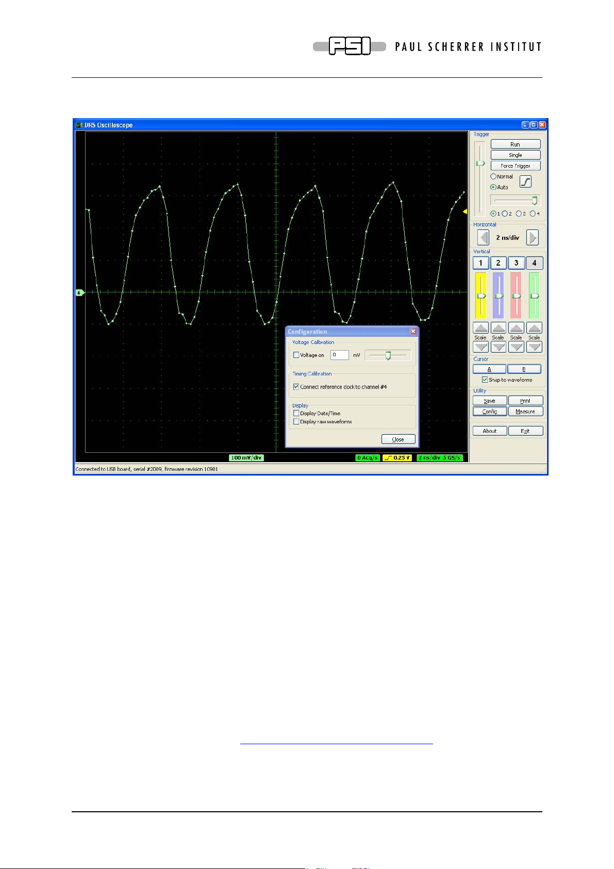Image resolution: width=614 pixels, height=869 pixels.
Task: Open the About button
Action: click(x=490, y=431)
